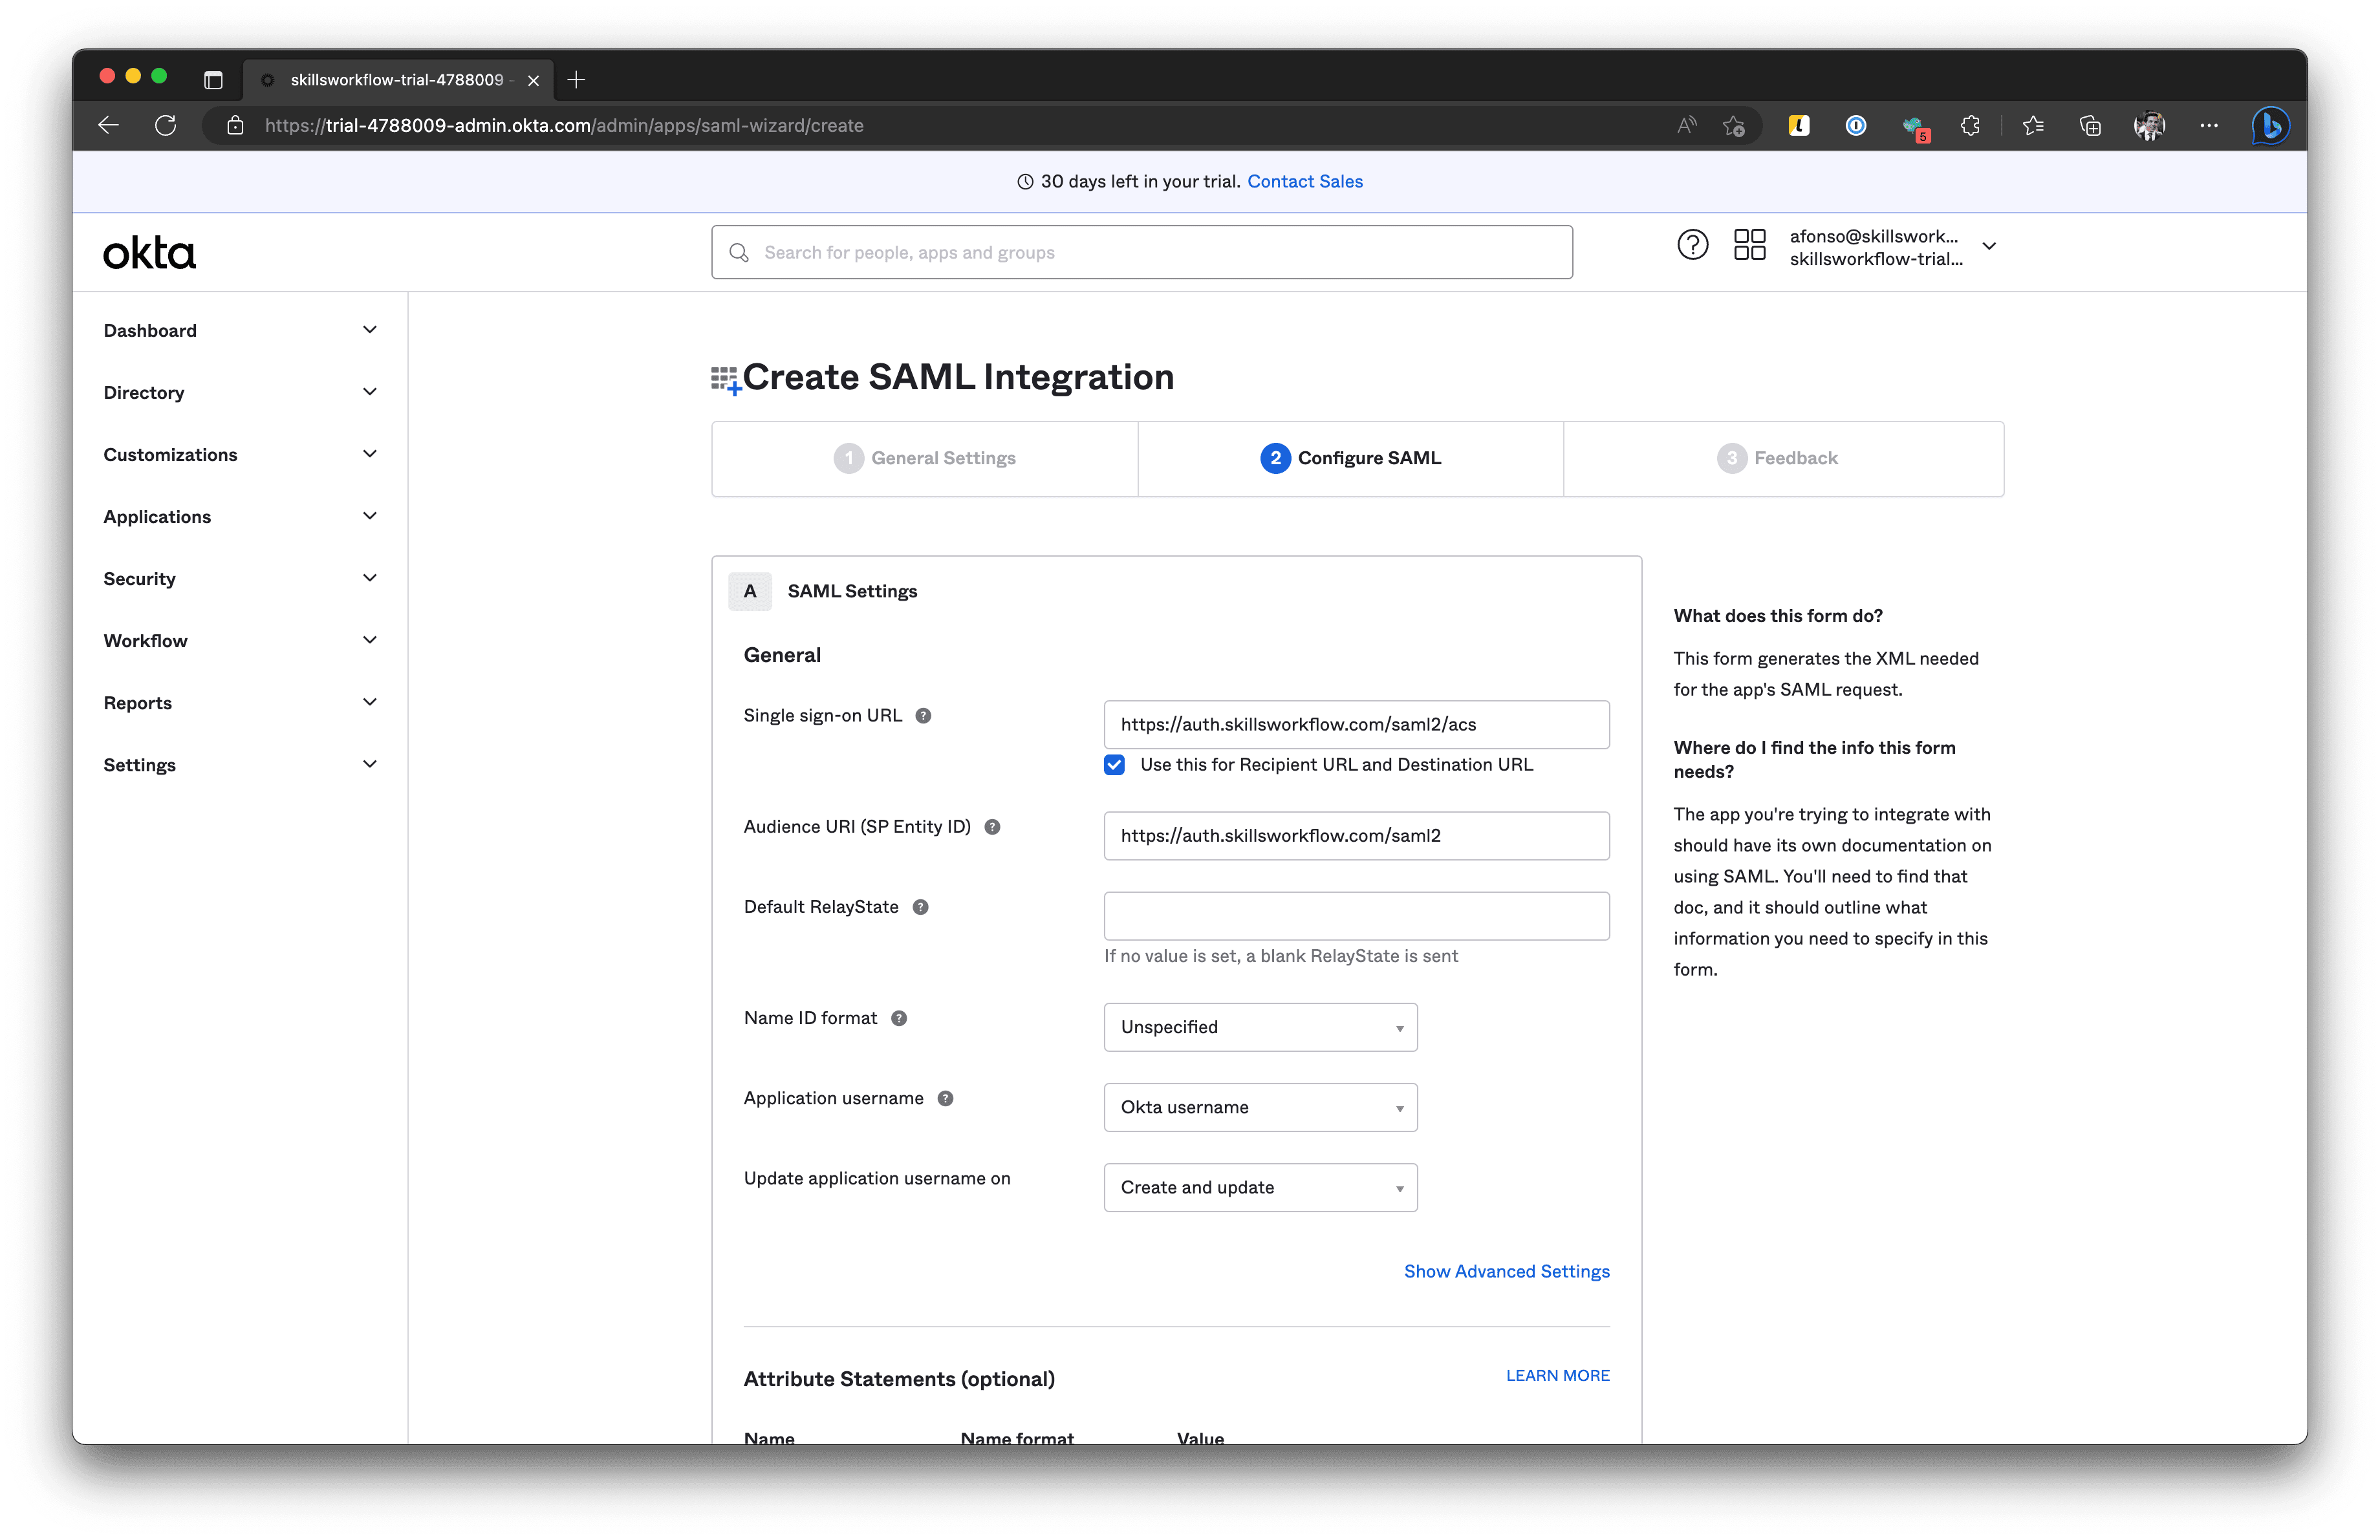Open Name ID format dropdown
The height and width of the screenshot is (1540, 2380).
pyautogui.click(x=1260, y=1027)
